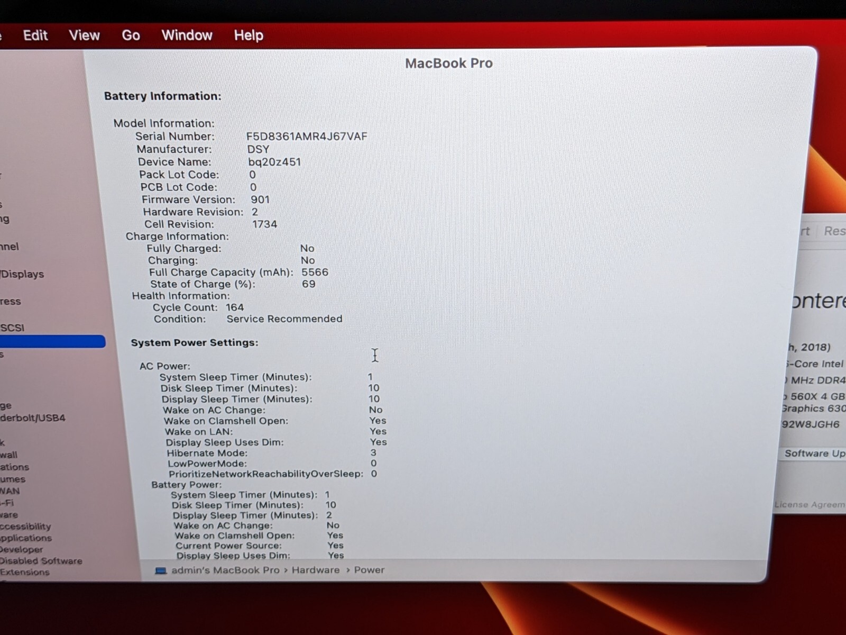Click the MacBook Pro window title
Viewport: 846px width, 635px height.
[x=449, y=63]
